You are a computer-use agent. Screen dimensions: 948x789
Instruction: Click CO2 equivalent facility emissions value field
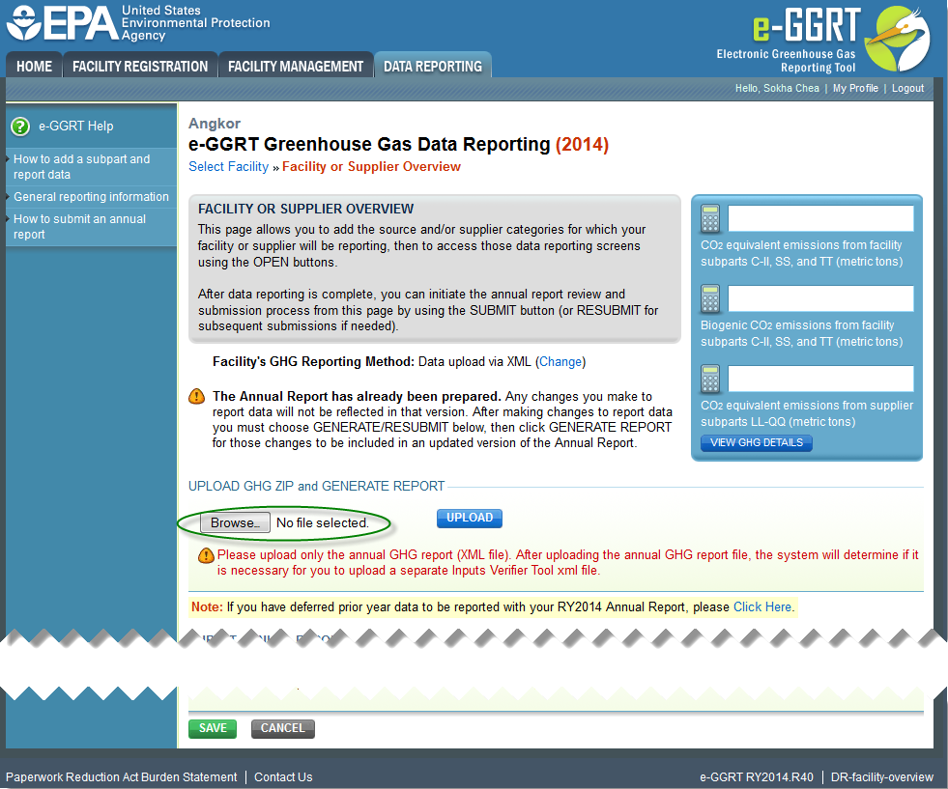(820, 218)
